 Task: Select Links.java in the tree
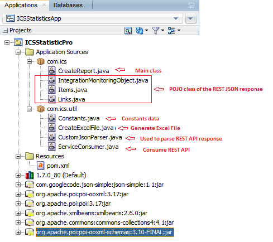pos(71,99)
